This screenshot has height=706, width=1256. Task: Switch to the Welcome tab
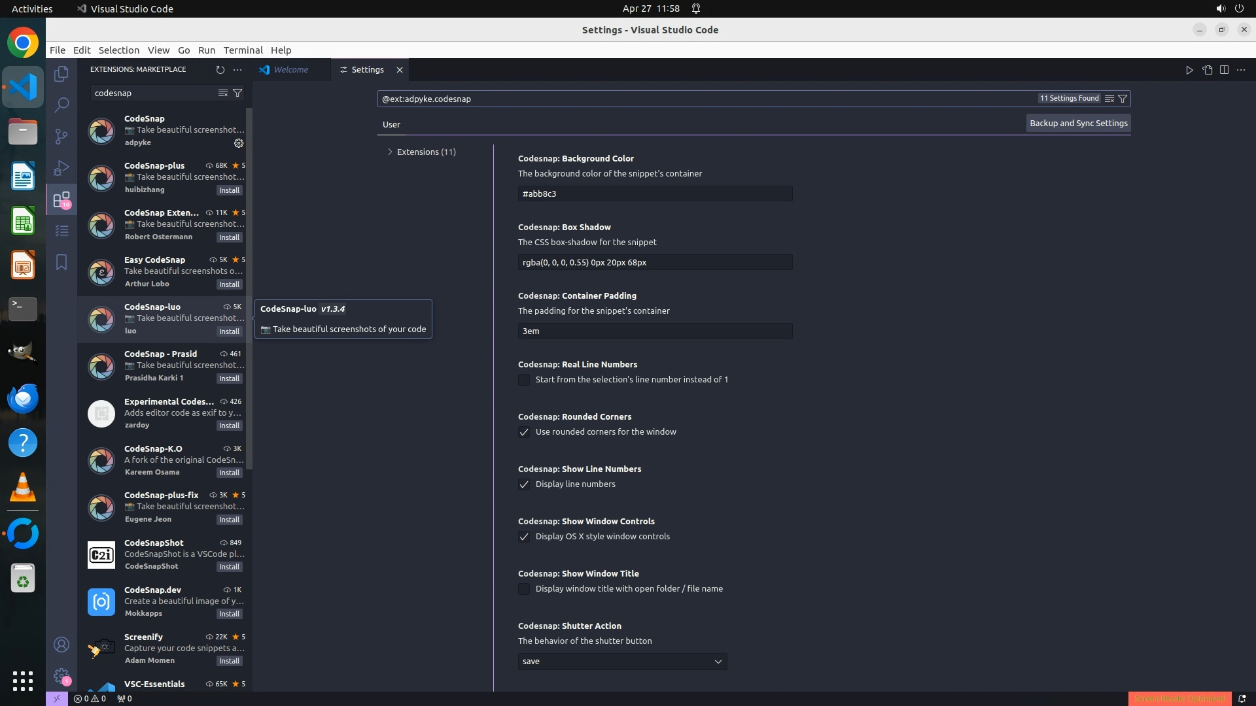290,70
